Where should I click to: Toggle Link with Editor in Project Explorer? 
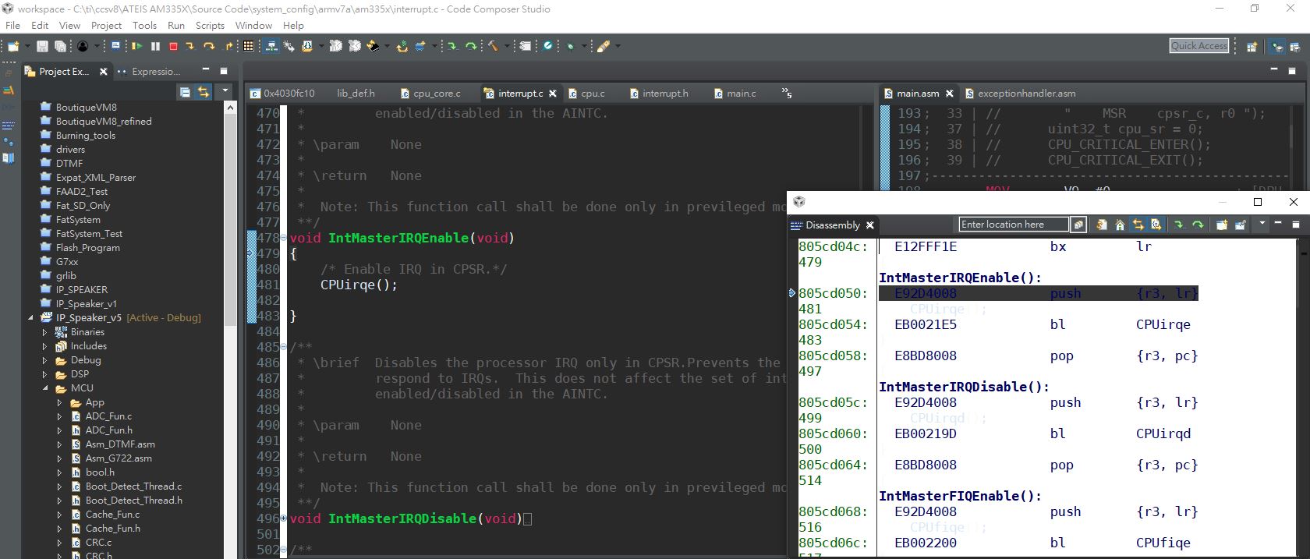tap(204, 92)
